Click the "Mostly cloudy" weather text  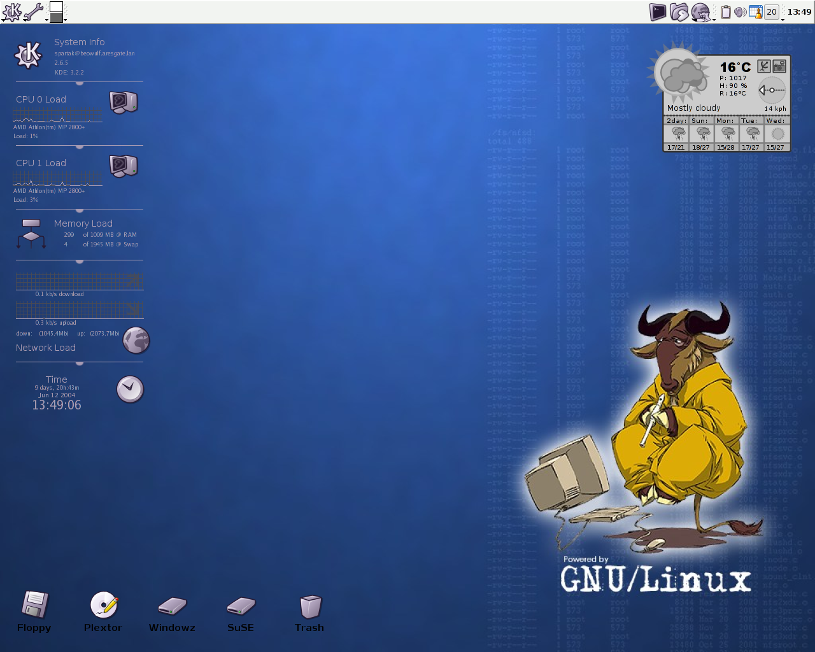pos(693,108)
